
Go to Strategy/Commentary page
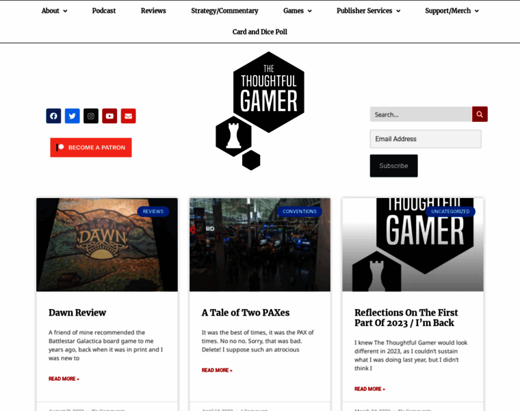click(x=224, y=11)
